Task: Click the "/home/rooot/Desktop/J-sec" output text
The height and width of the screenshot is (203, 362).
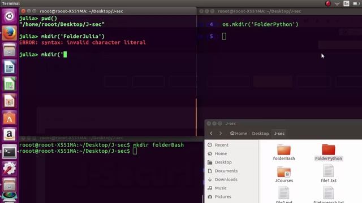Action: [x=62, y=24]
